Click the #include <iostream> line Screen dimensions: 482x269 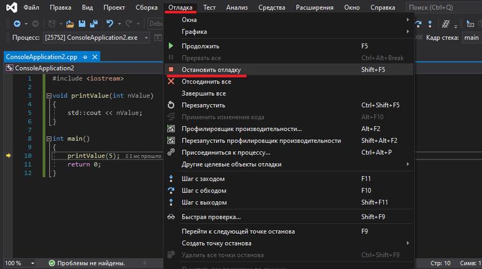[88, 78]
